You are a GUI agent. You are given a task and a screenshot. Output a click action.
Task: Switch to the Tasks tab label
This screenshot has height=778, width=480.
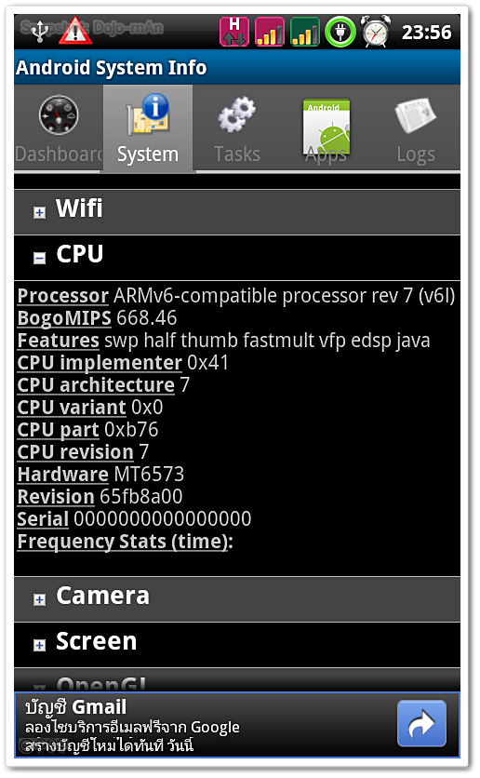pos(237,154)
